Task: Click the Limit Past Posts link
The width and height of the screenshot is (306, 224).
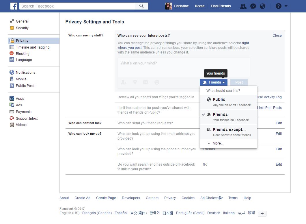Action: tap(269, 108)
